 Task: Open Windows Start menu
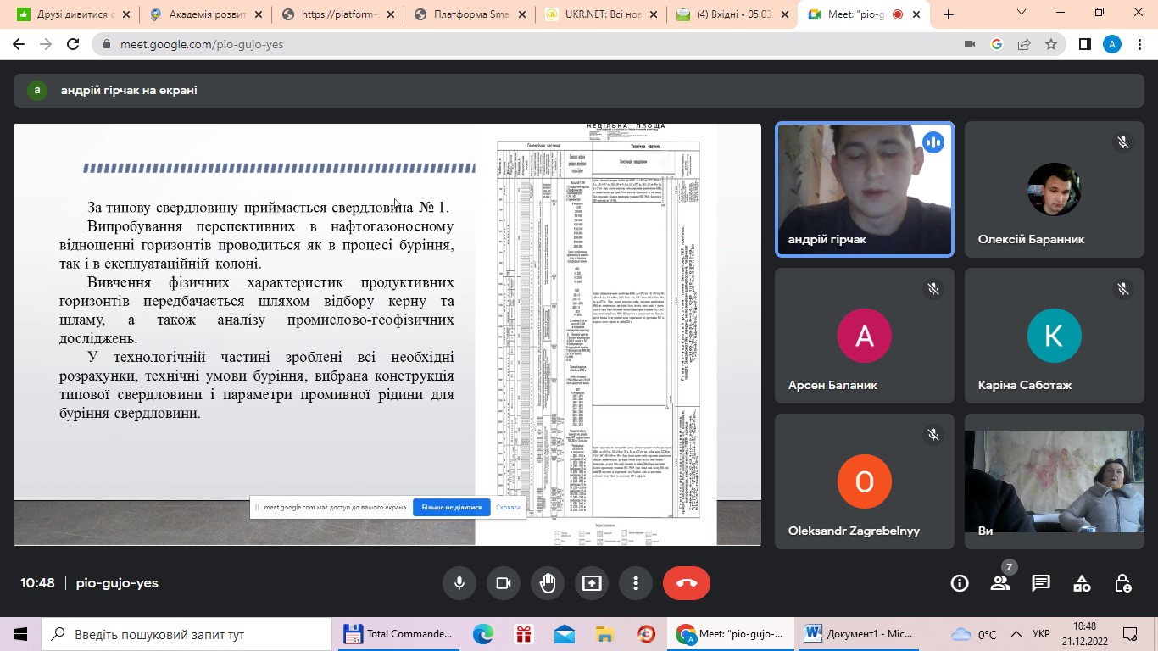point(20,634)
